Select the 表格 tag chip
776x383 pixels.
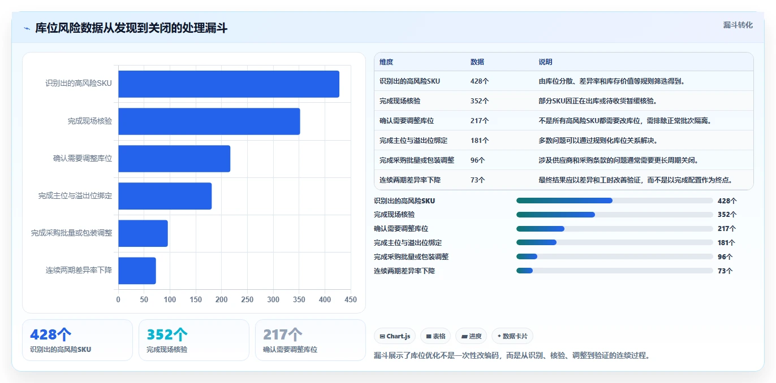pos(436,336)
